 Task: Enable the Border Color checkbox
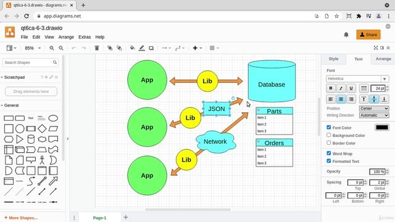tap(329, 142)
